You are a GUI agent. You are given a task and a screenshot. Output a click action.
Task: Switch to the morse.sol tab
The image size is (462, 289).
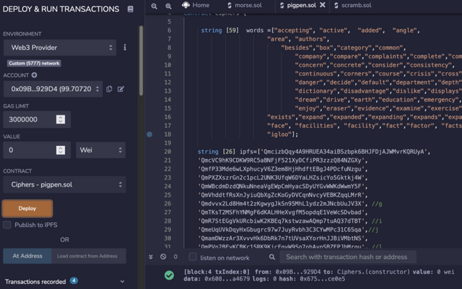pyautogui.click(x=245, y=5)
